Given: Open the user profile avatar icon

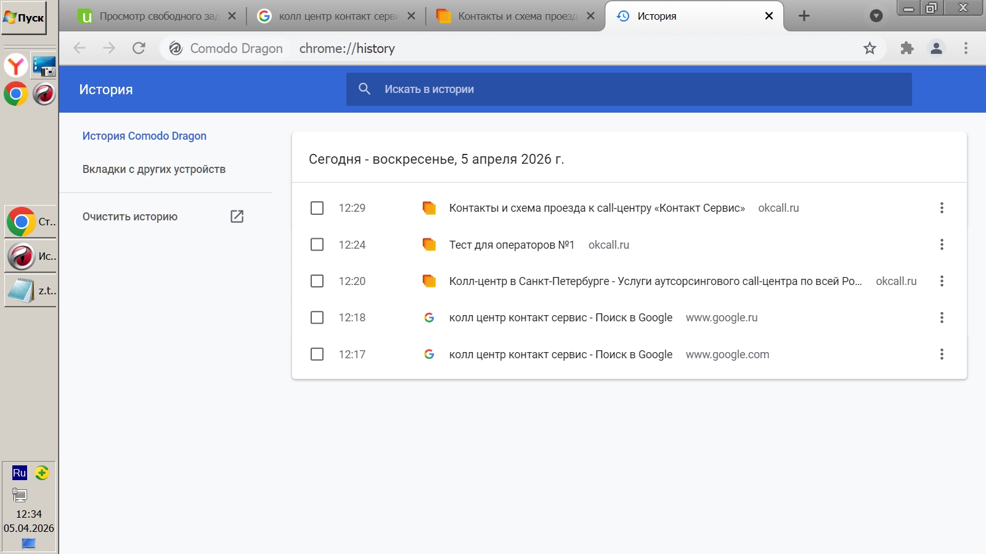Looking at the screenshot, I should click(936, 48).
